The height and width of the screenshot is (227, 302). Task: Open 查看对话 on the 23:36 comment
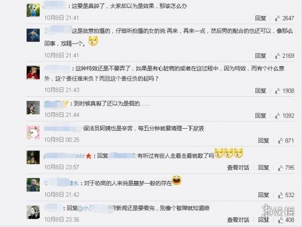[238, 220]
